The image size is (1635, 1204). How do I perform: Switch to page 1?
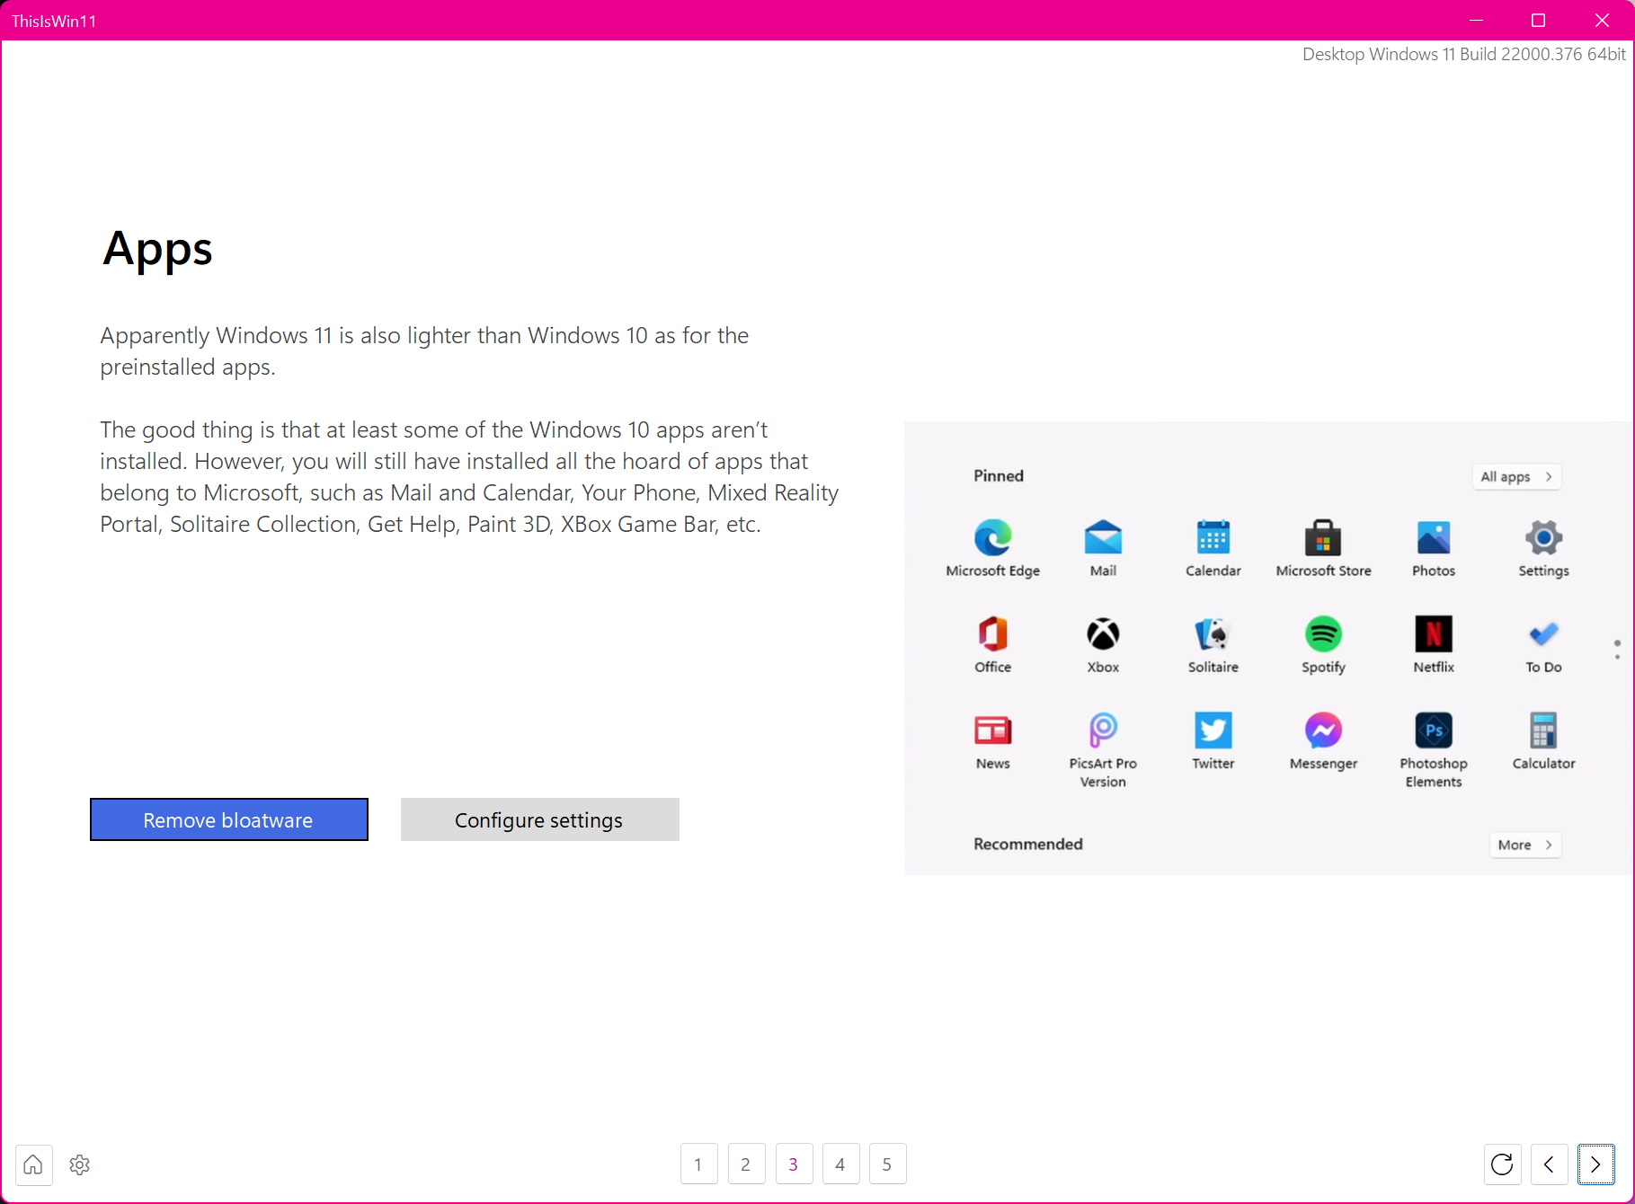pyautogui.click(x=698, y=1164)
